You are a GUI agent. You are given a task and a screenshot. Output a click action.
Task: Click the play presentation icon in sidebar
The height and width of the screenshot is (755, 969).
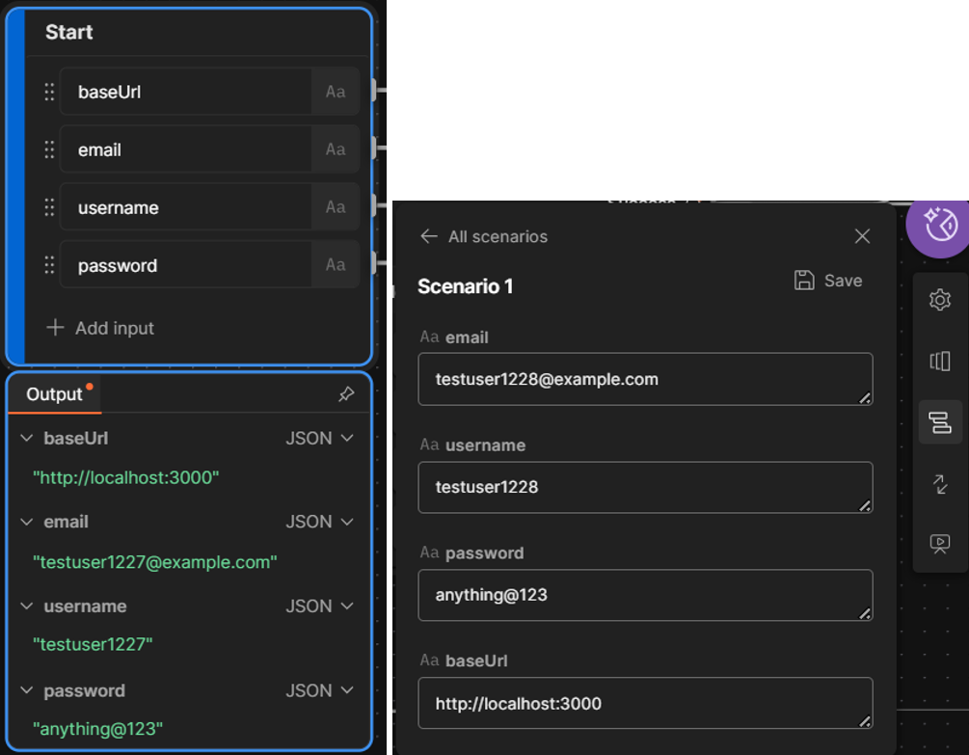(x=939, y=544)
